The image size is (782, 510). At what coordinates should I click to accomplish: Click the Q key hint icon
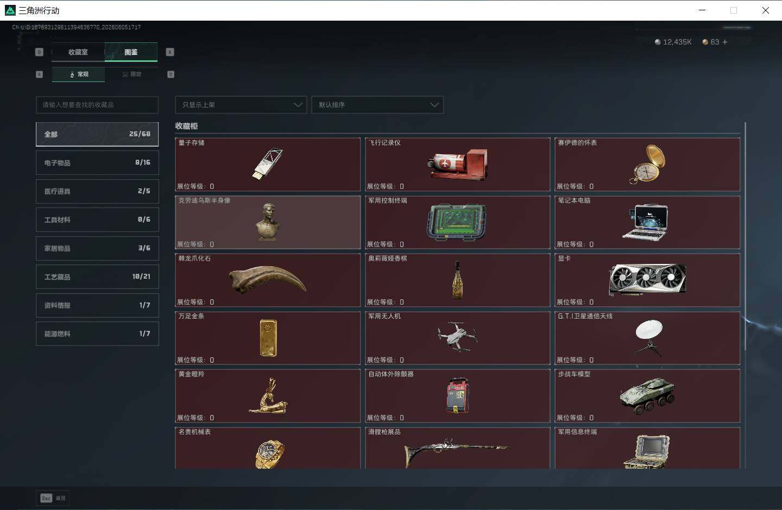pos(39,52)
